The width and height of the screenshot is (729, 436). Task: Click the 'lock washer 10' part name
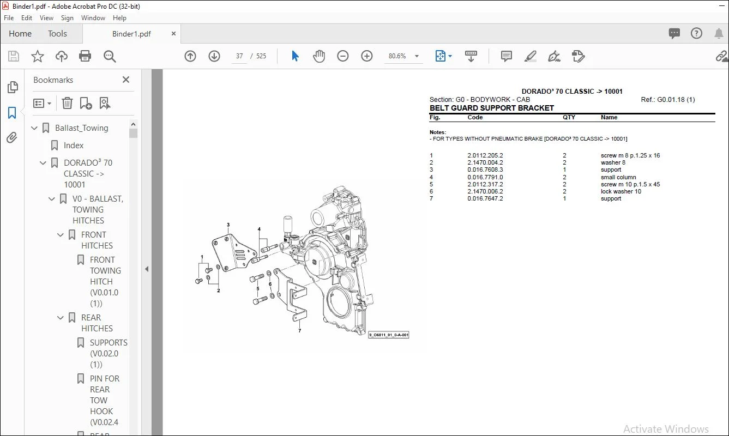coord(621,191)
